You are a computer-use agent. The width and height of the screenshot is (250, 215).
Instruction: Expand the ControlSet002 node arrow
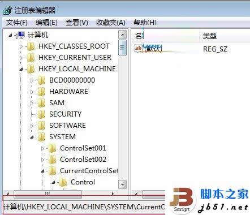pyautogui.click(x=42, y=160)
